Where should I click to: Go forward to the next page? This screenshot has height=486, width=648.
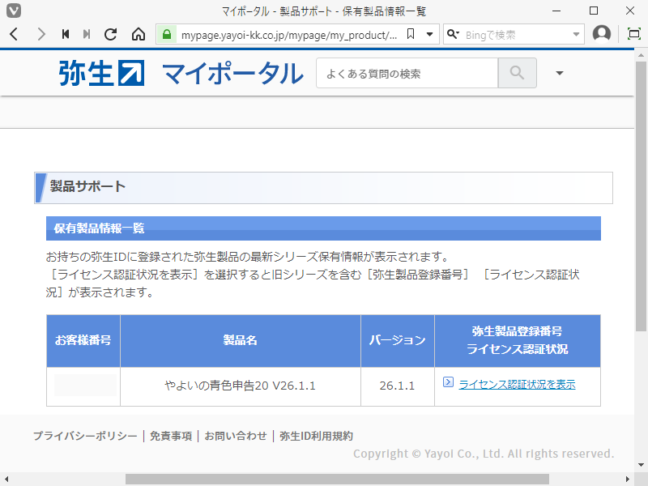coord(41,34)
